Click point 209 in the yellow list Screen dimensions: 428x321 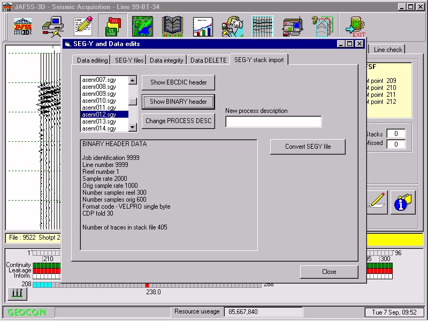pyautogui.click(x=381, y=81)
